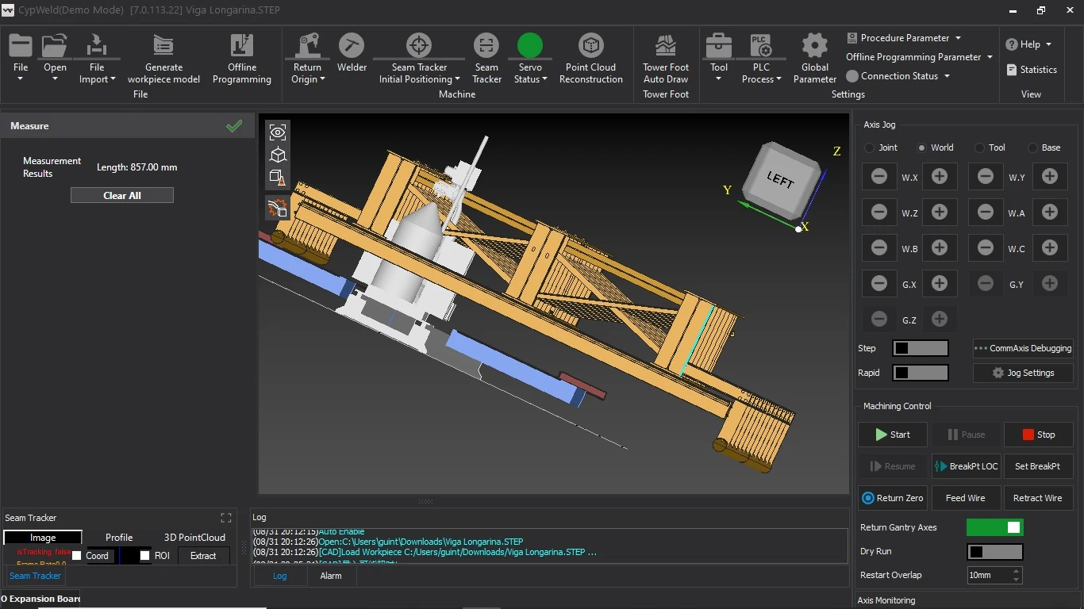Toggle Dry Run switch

(995, 552)
